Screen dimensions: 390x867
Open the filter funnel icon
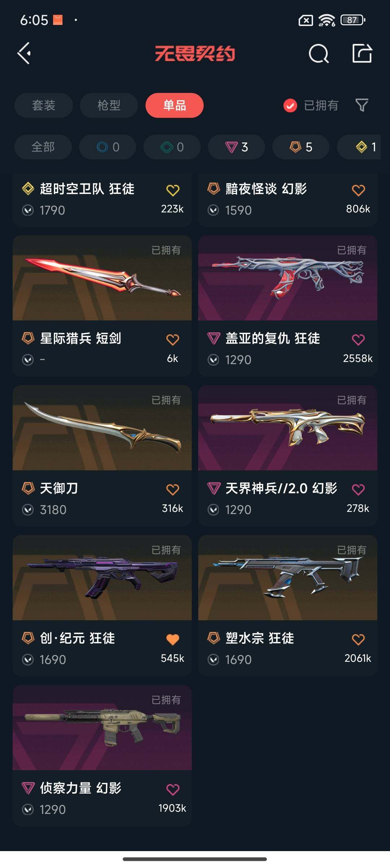(362, 105)
